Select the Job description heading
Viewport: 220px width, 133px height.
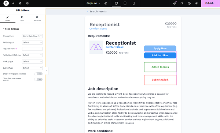(103, 89)
